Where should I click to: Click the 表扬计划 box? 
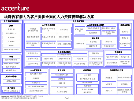pyautogui.click(x=125, y=32)
